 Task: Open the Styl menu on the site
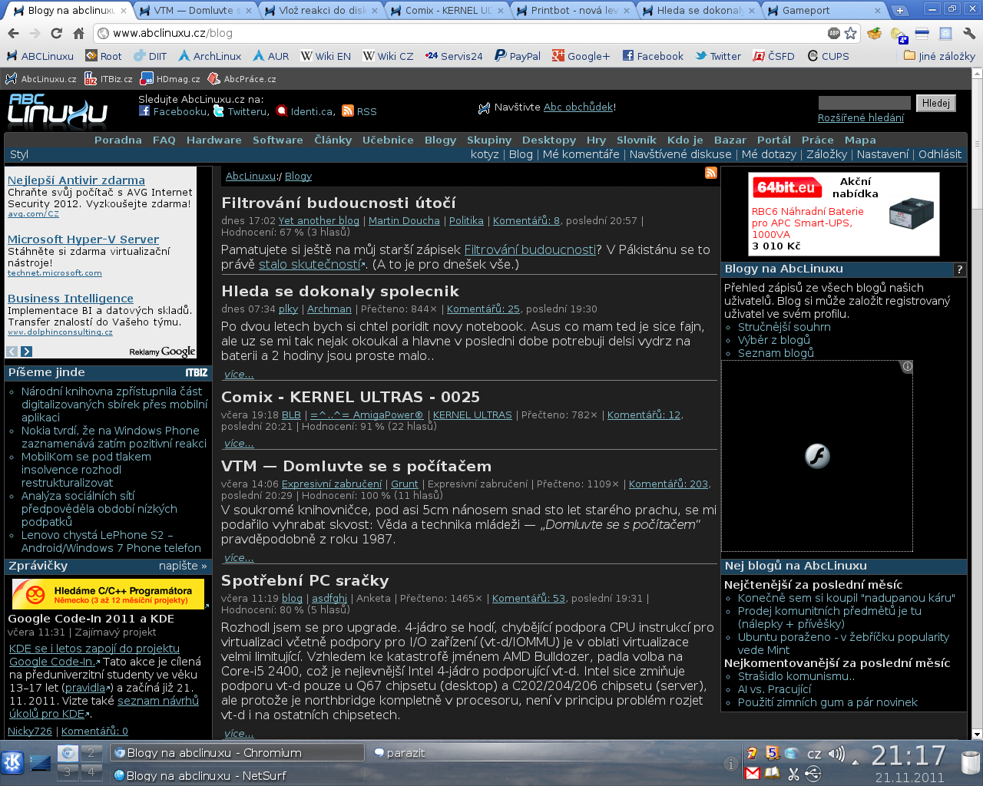coord(19,154)
